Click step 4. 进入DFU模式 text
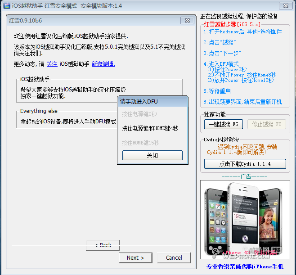 (x=222, y=64)
